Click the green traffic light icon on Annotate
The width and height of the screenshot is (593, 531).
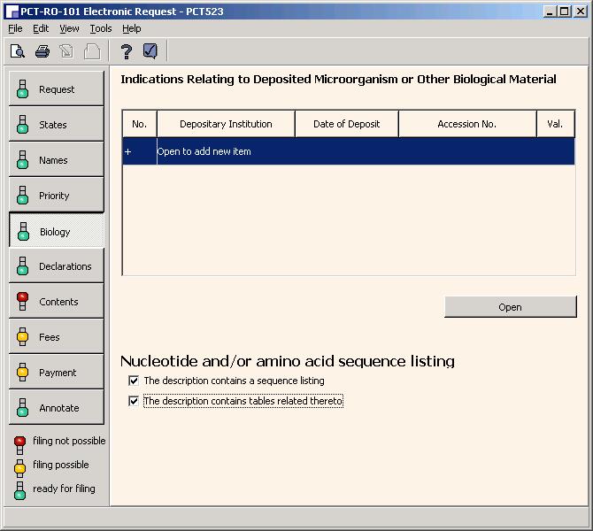(22, 408)
